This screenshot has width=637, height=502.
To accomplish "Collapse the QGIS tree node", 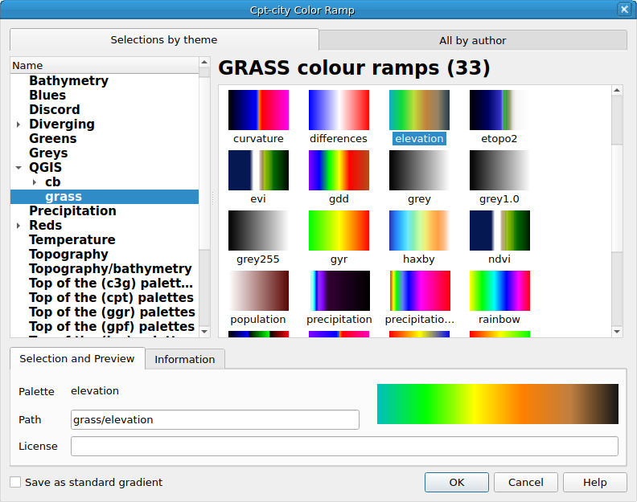I will [18, 168].
